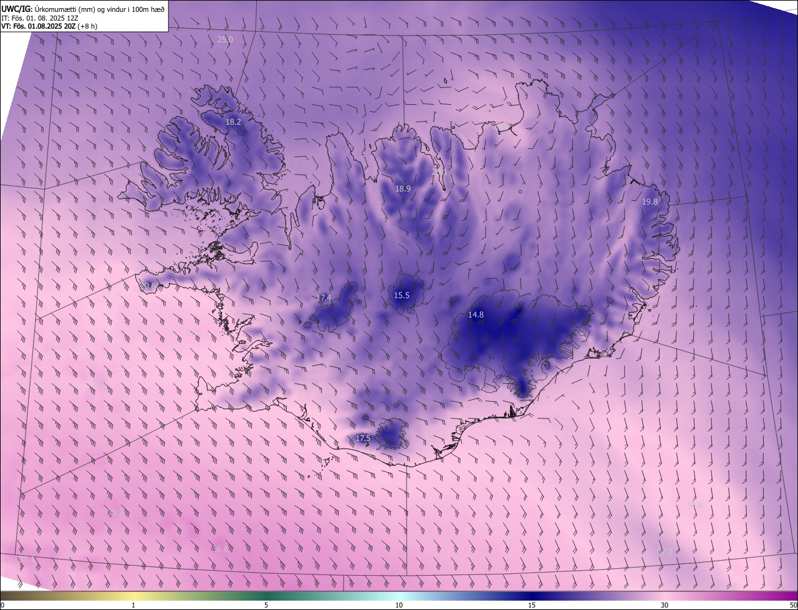Image resolution: width=798 pixels, height=610 pixels.
Task: Click the 19.8 value on east coast
Action: pyautogui.click(x=650, y=202)
